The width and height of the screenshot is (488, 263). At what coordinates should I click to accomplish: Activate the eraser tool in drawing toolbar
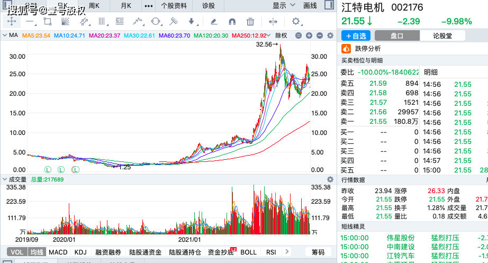point(213,22)
